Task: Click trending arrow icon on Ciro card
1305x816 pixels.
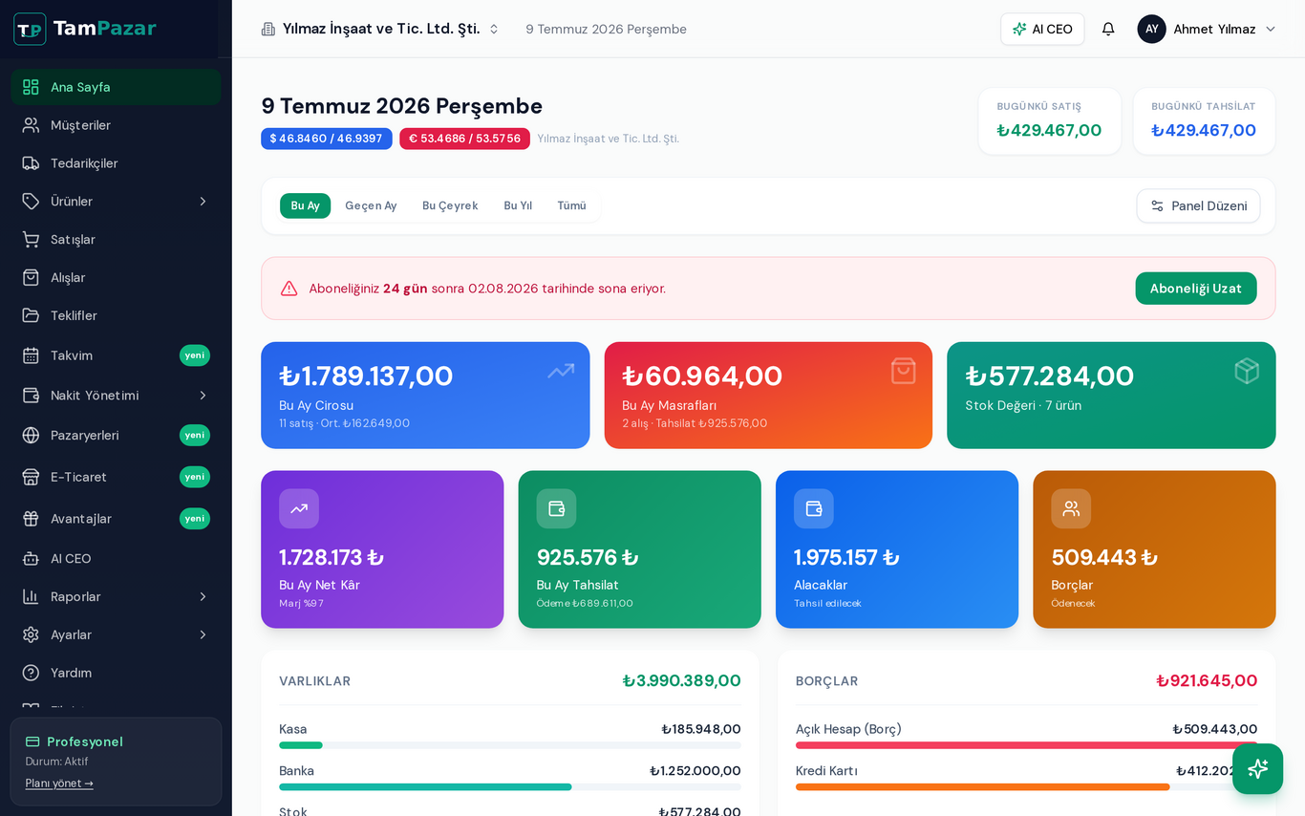Action: [x=561, y=371]
